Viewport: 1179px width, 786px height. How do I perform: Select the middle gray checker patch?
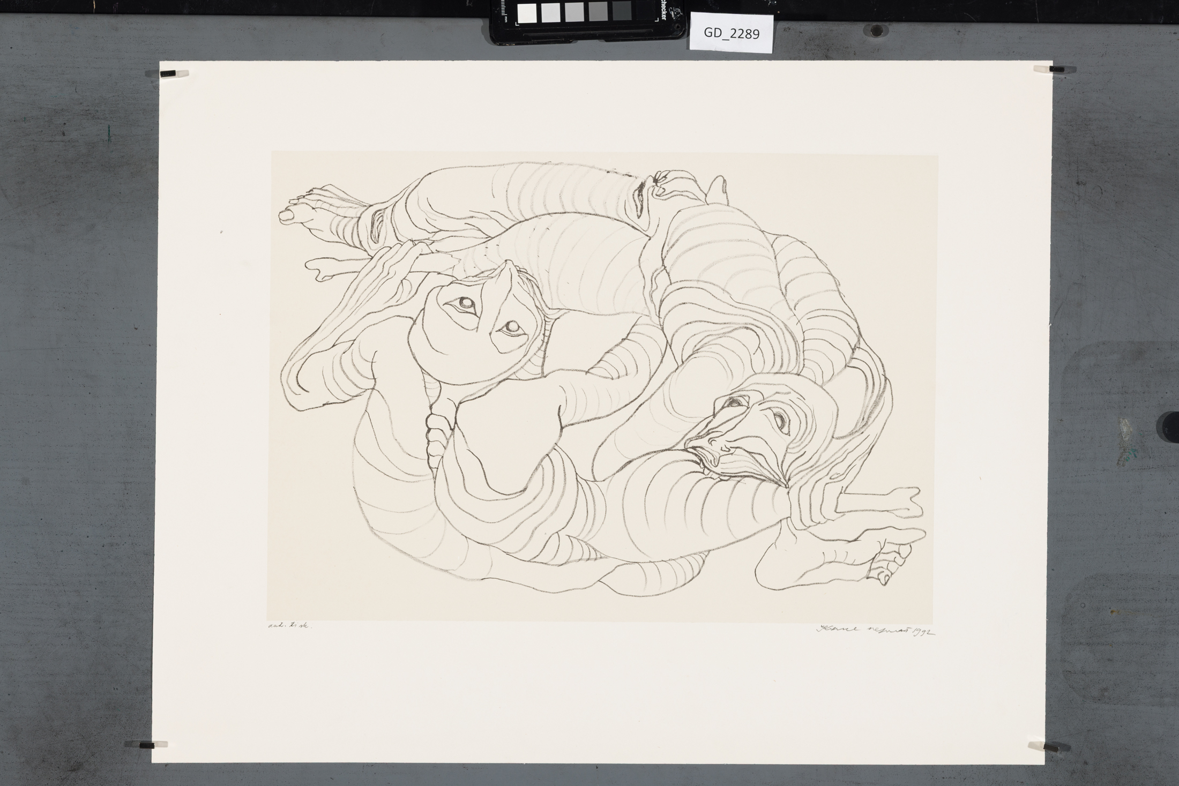pyautogui.click(x=574, y=12)
